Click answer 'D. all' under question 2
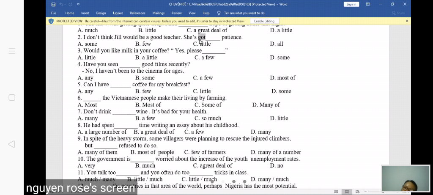The image size is (433, 195). click(277, 44)
